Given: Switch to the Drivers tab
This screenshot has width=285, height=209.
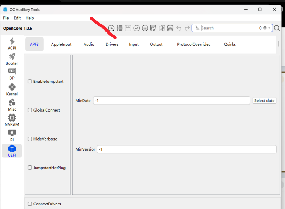Looking at the screenshot, I should coord(112,44).
